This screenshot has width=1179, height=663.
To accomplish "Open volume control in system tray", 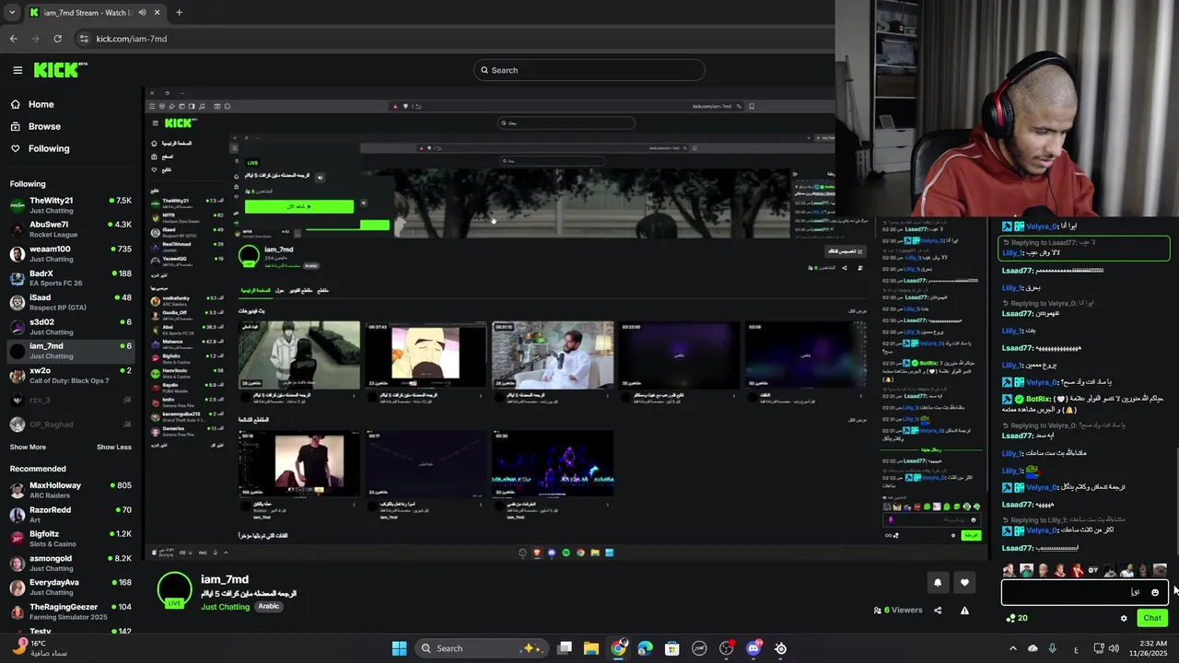I will [x=1114, y=648].
